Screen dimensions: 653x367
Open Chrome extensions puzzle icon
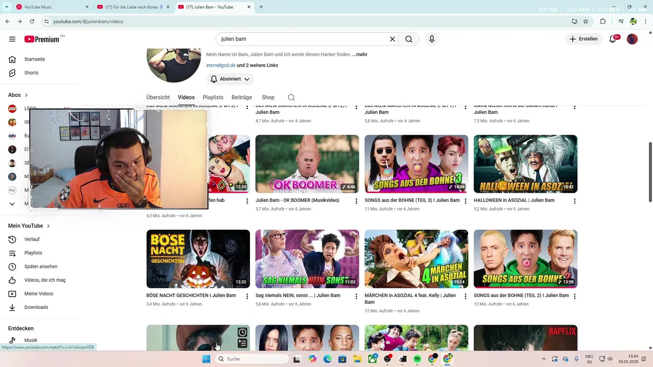[x=602, y=21]
